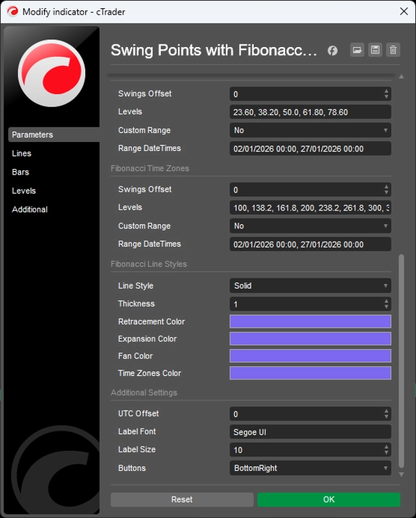This screenshot has height=518, width=416.
Task: Expand the Buttons position dropdown
Action: tap(310, 468)
